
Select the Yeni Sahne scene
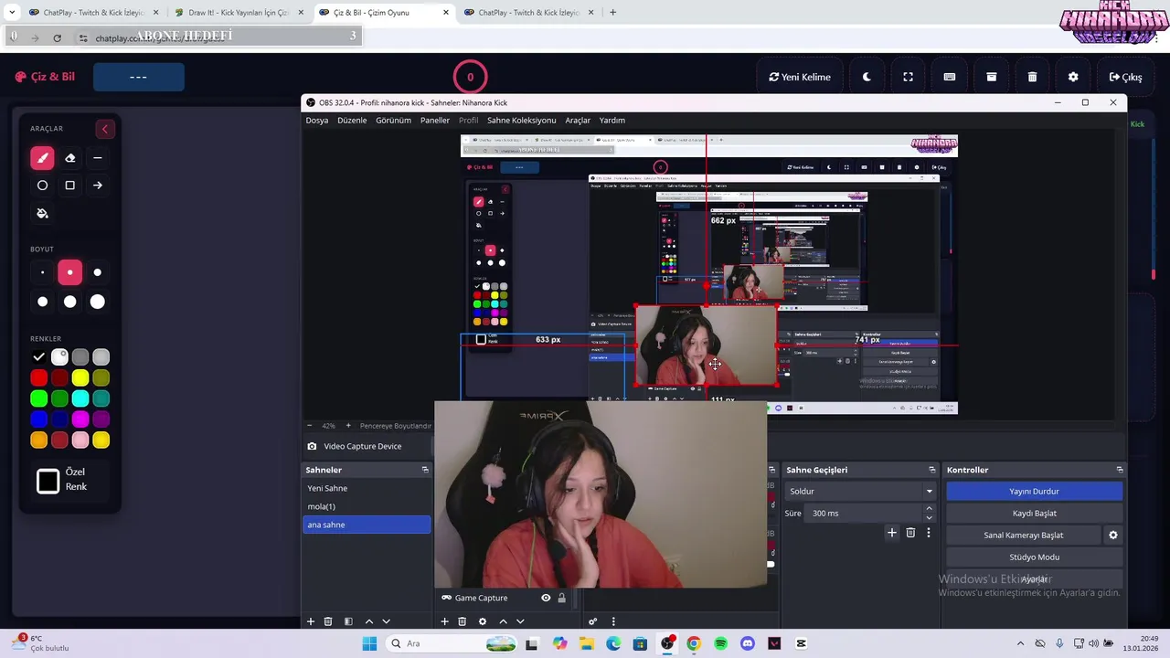click(x=367, y=488)
